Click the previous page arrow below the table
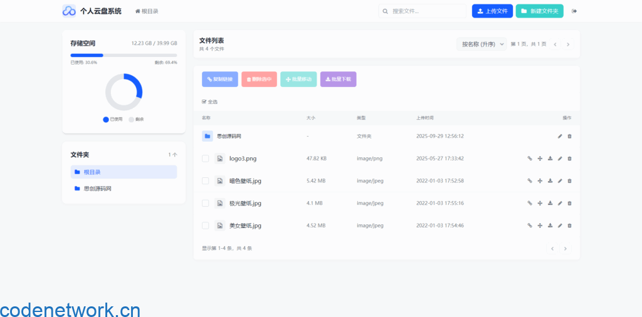Image resolution: width=642 pixels, height=317 pixels. 552,249
